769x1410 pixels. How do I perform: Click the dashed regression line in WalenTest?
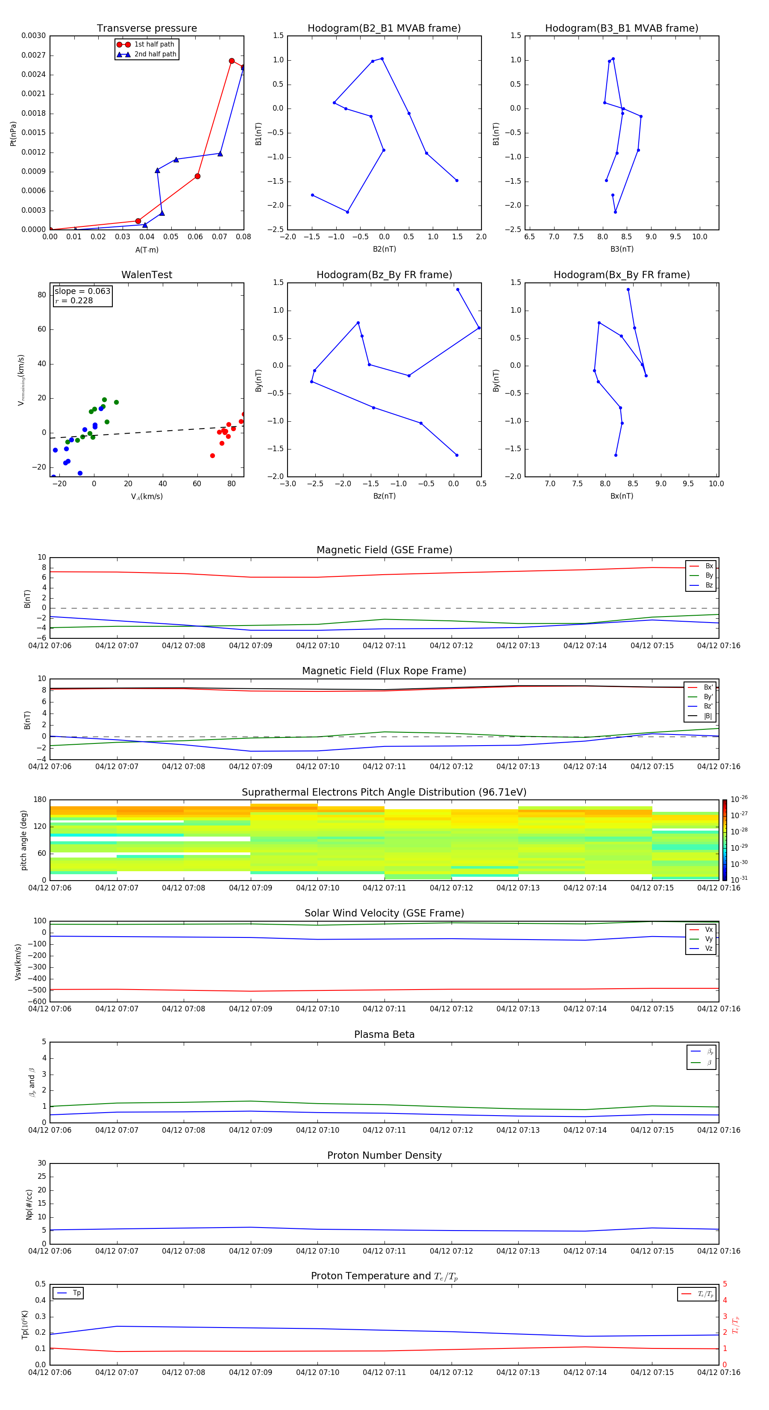[147, 432]
